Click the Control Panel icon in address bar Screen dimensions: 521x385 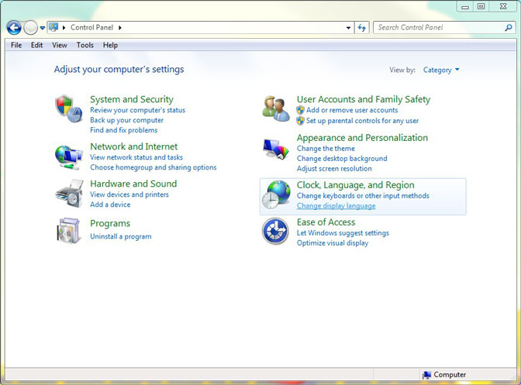(53, 27)
